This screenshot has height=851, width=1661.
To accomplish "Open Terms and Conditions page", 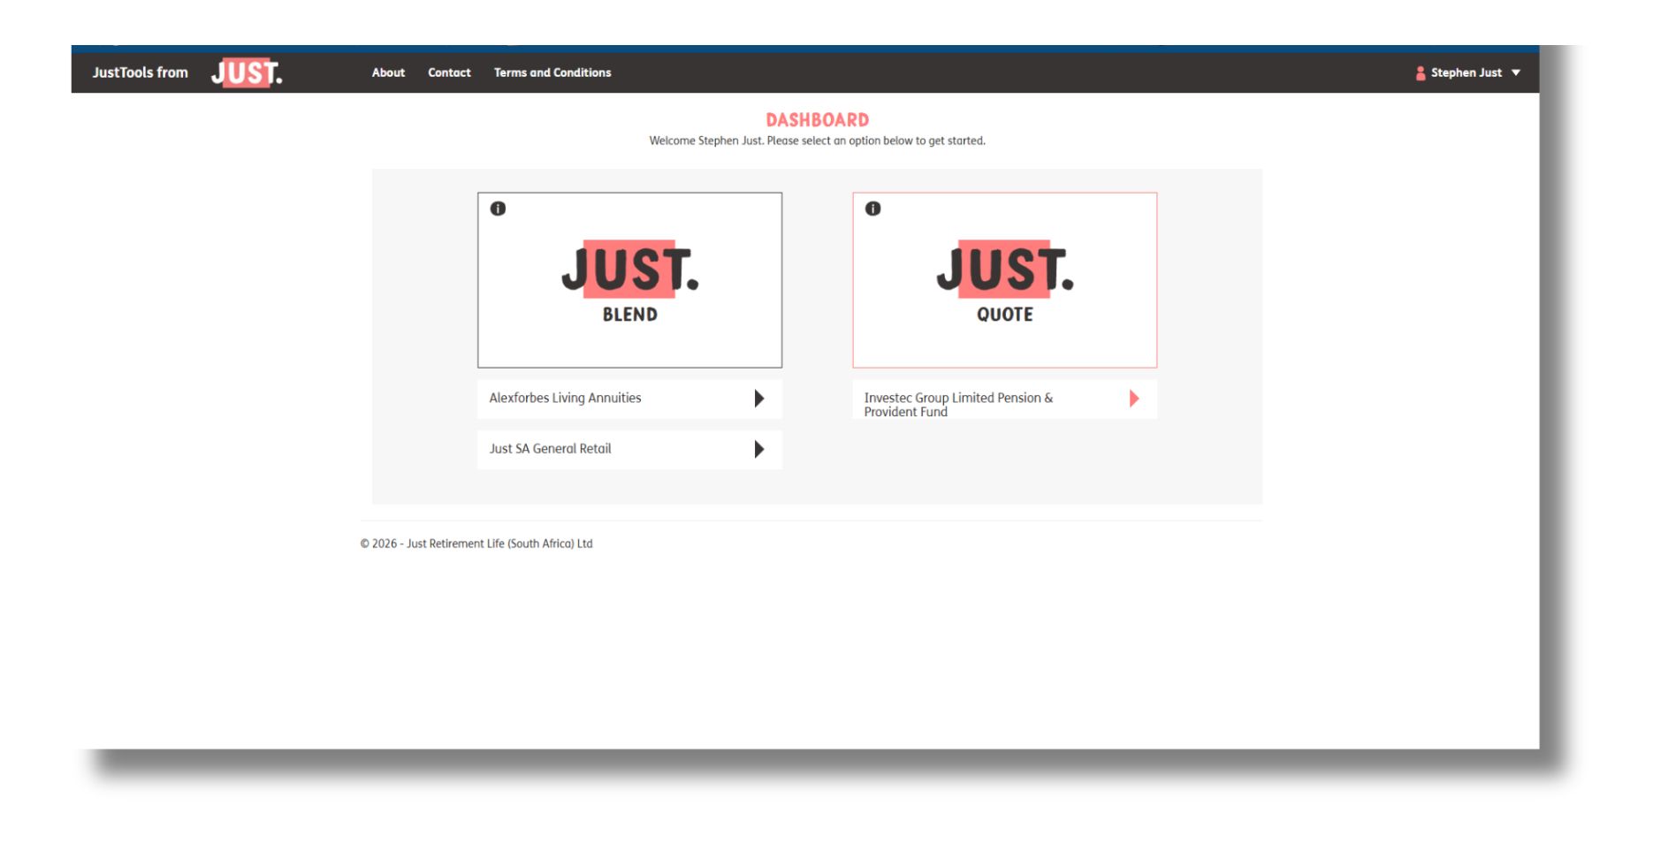I will click(x=552, y=72).
